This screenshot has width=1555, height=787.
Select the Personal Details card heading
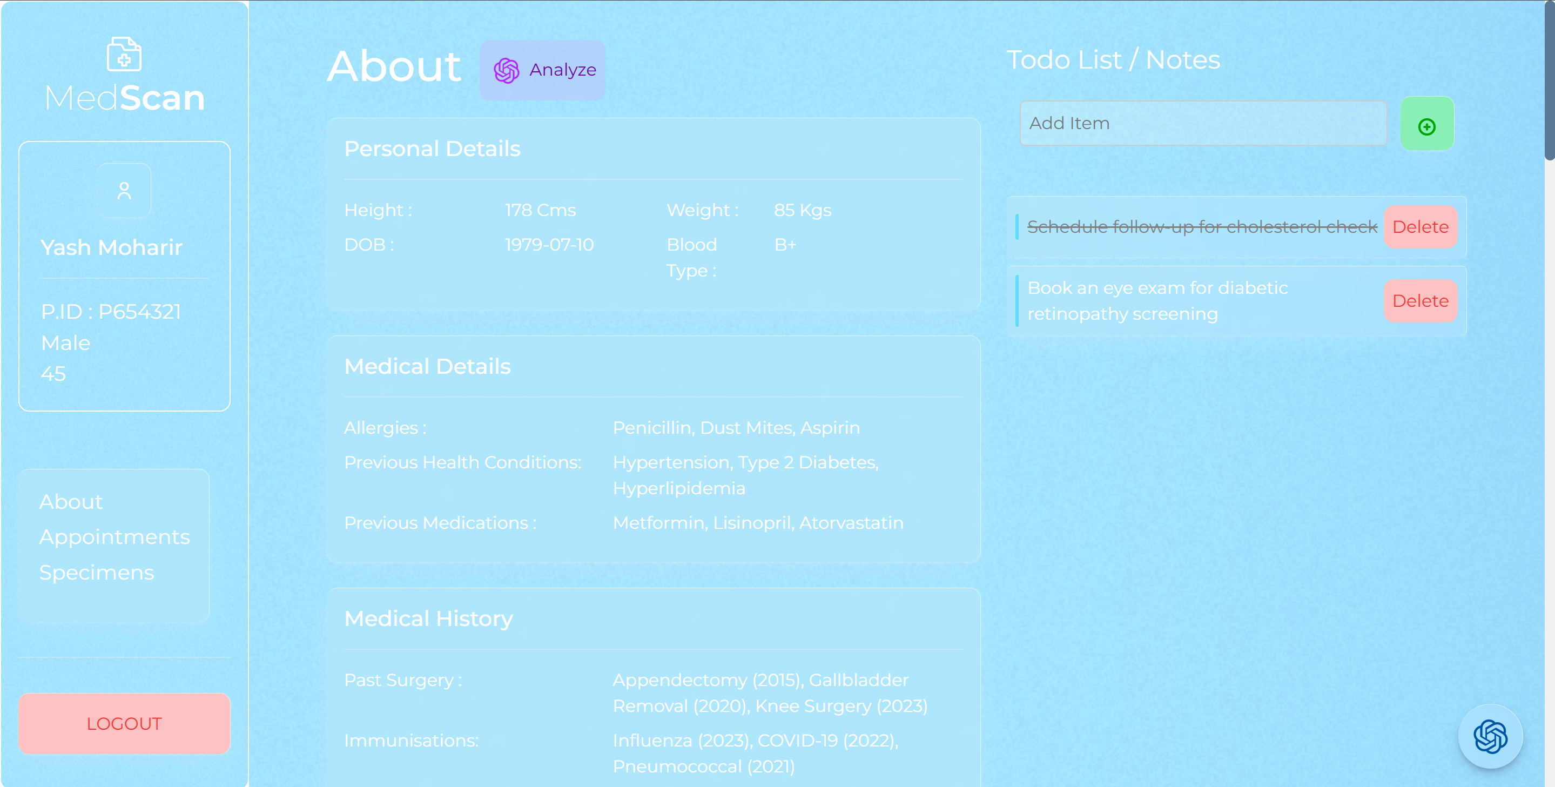click(432, 149)
